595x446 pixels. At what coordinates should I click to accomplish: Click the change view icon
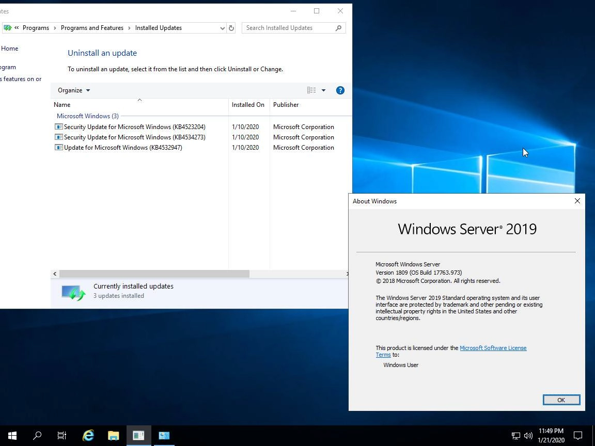click(x=311, y=90)
